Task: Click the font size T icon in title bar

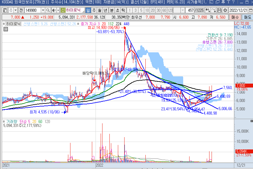Action: (229, 2)
